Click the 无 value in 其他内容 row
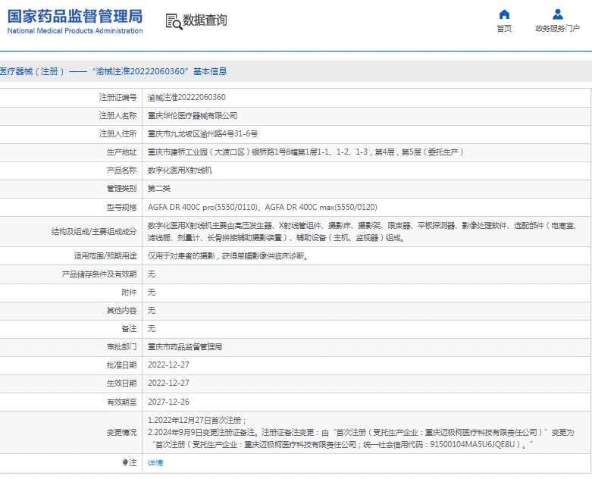Screen dimensions: 592x479 click(x=152, y=310)
